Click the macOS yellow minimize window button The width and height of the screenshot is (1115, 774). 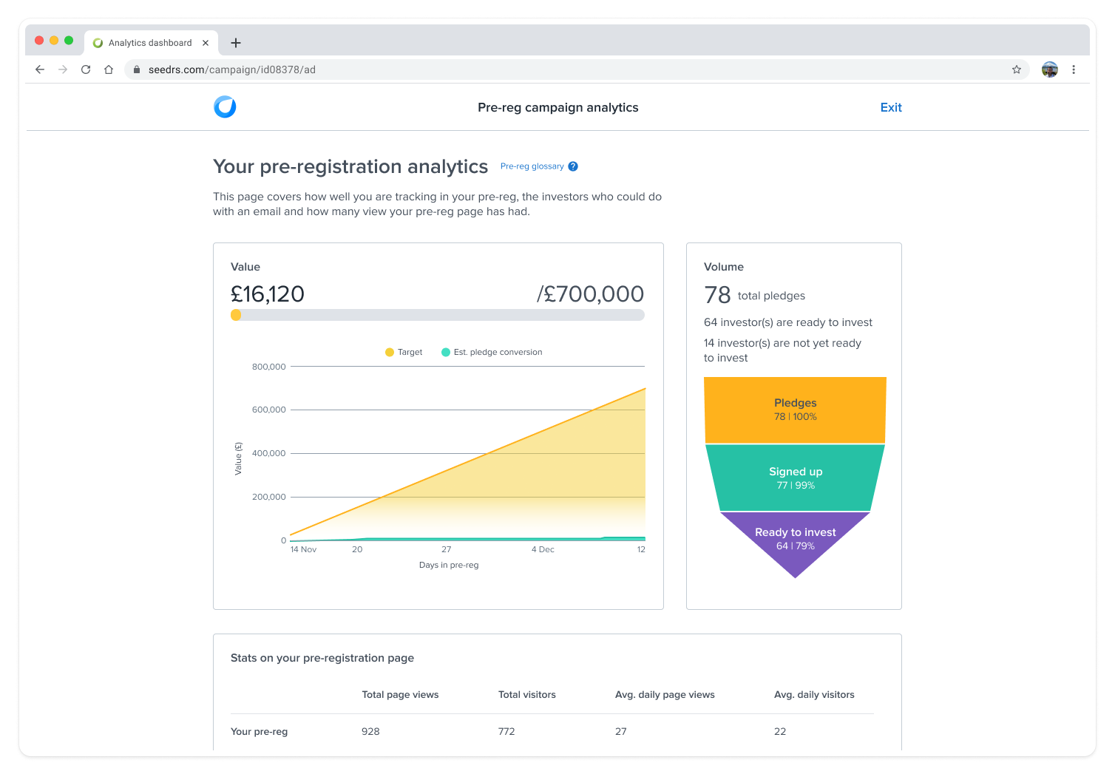click(x=54, y=41)
